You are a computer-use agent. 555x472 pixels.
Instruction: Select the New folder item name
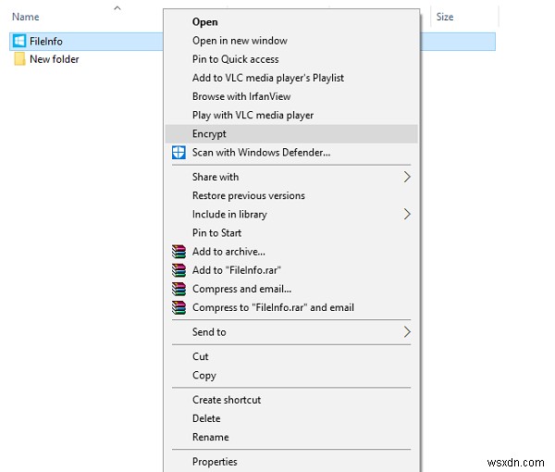click(55, 59)
